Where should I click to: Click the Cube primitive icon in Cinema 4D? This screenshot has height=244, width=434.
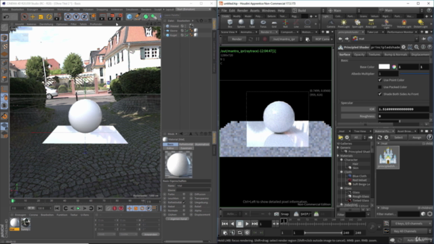pos(130,17)
